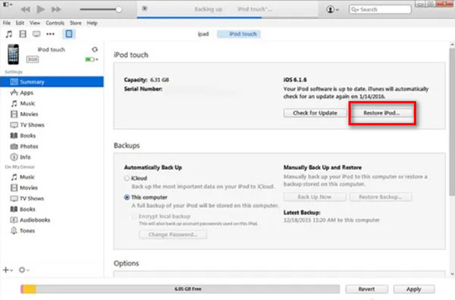Click the volume slider knob
This screenshot has width=455, height=300.
coord(119,9)
